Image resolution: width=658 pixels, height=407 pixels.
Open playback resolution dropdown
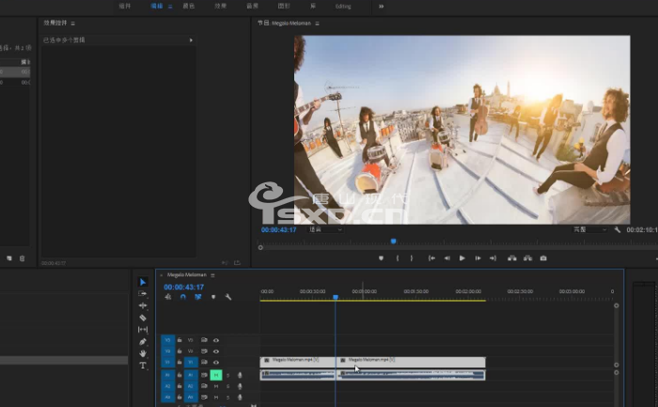[590, 229]
